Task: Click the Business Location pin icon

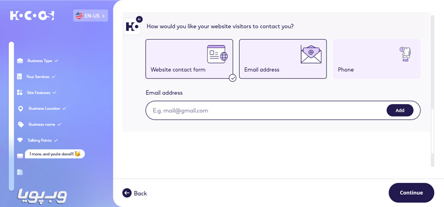Action: click(20, 109)
